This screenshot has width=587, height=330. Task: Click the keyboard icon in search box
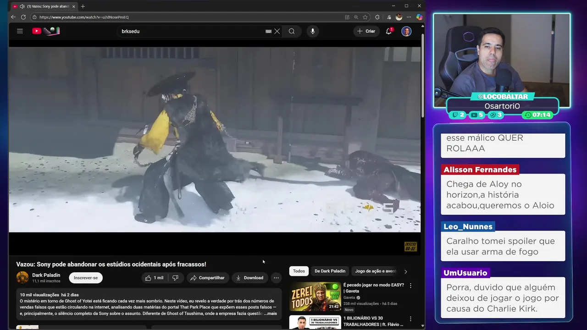pos(269,31)
